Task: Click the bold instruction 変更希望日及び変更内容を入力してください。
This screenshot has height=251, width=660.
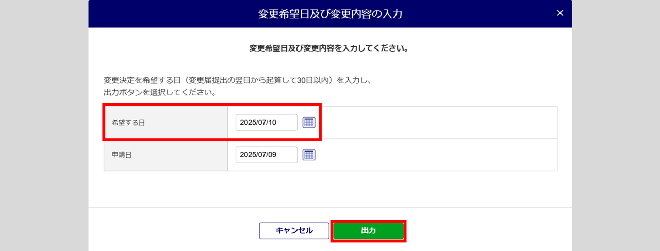Action: (x=329, y=49)
